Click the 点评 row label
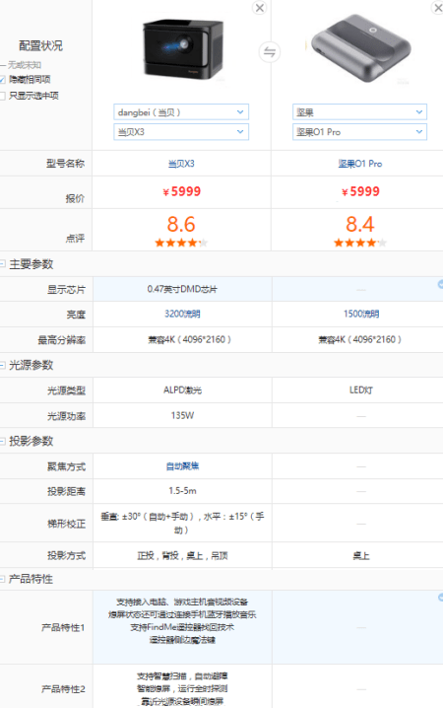The image size is (443, 708). 75,239
